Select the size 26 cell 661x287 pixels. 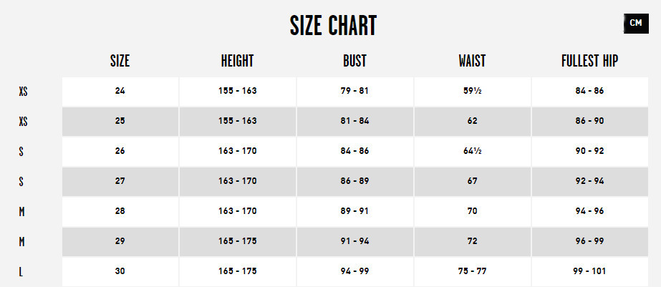click(x=120, y=151)
